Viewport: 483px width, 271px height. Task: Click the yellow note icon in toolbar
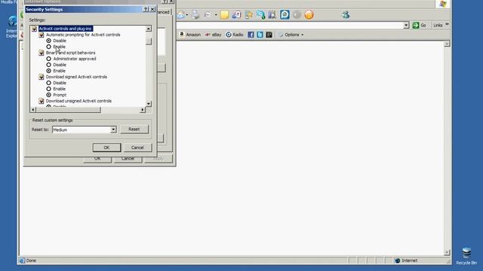225,14
